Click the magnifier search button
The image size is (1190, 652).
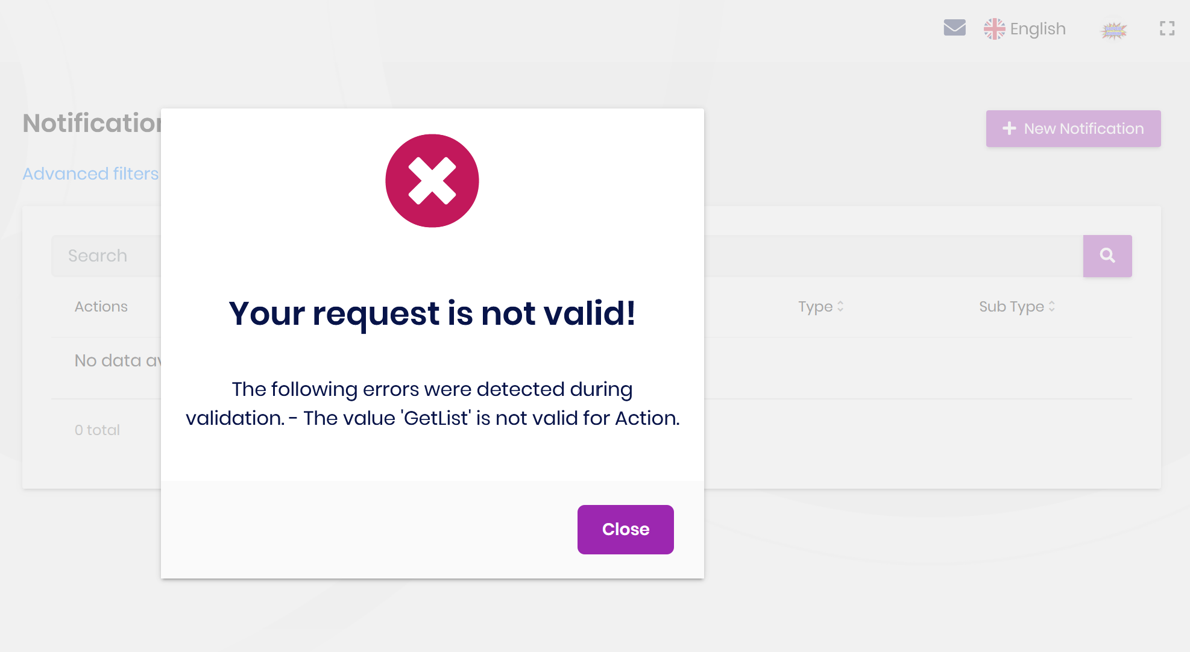(x=1107, y=255)
